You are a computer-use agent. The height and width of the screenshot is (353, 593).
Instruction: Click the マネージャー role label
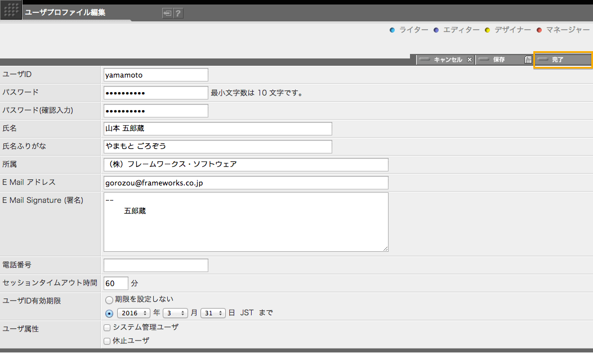click(568, 30)
